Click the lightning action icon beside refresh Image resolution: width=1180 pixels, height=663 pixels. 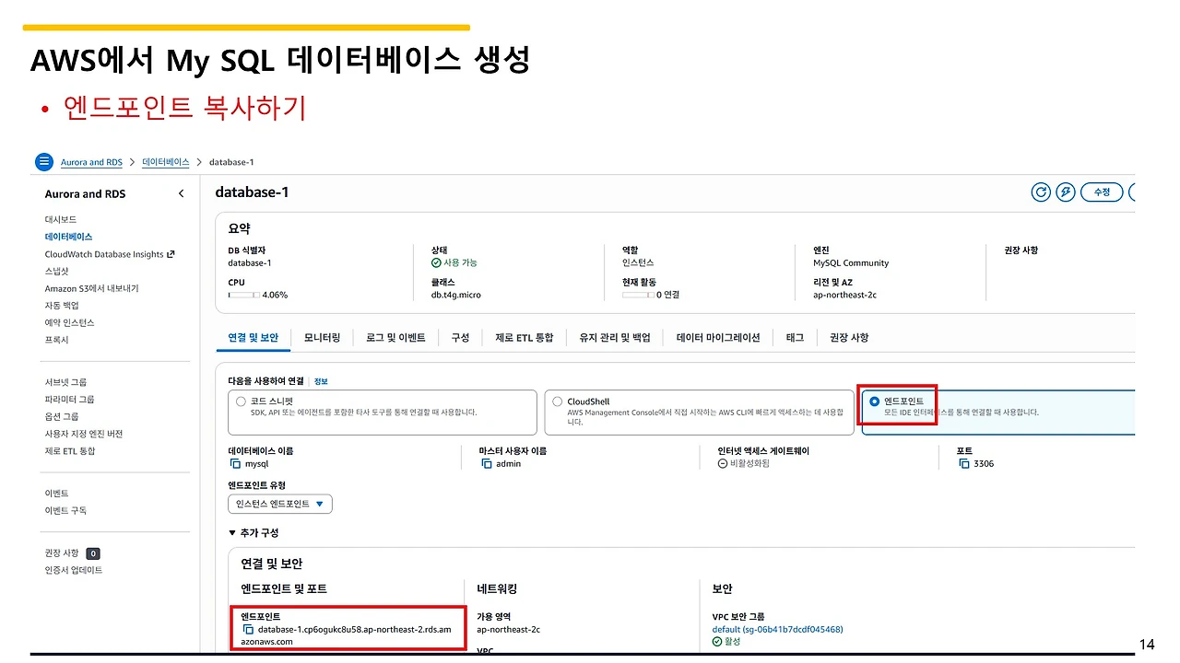coord(1066,192)
